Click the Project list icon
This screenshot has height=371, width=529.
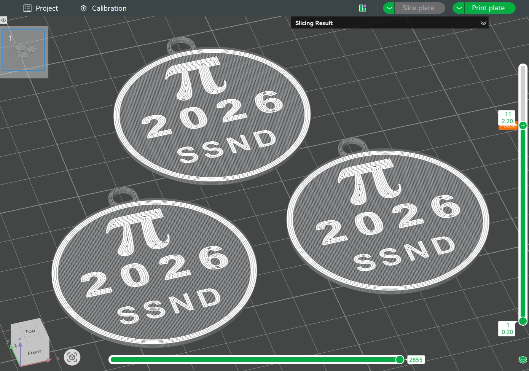(x=27, y=8)
